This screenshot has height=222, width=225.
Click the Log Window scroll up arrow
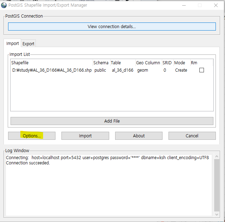[x=217, y=156]
